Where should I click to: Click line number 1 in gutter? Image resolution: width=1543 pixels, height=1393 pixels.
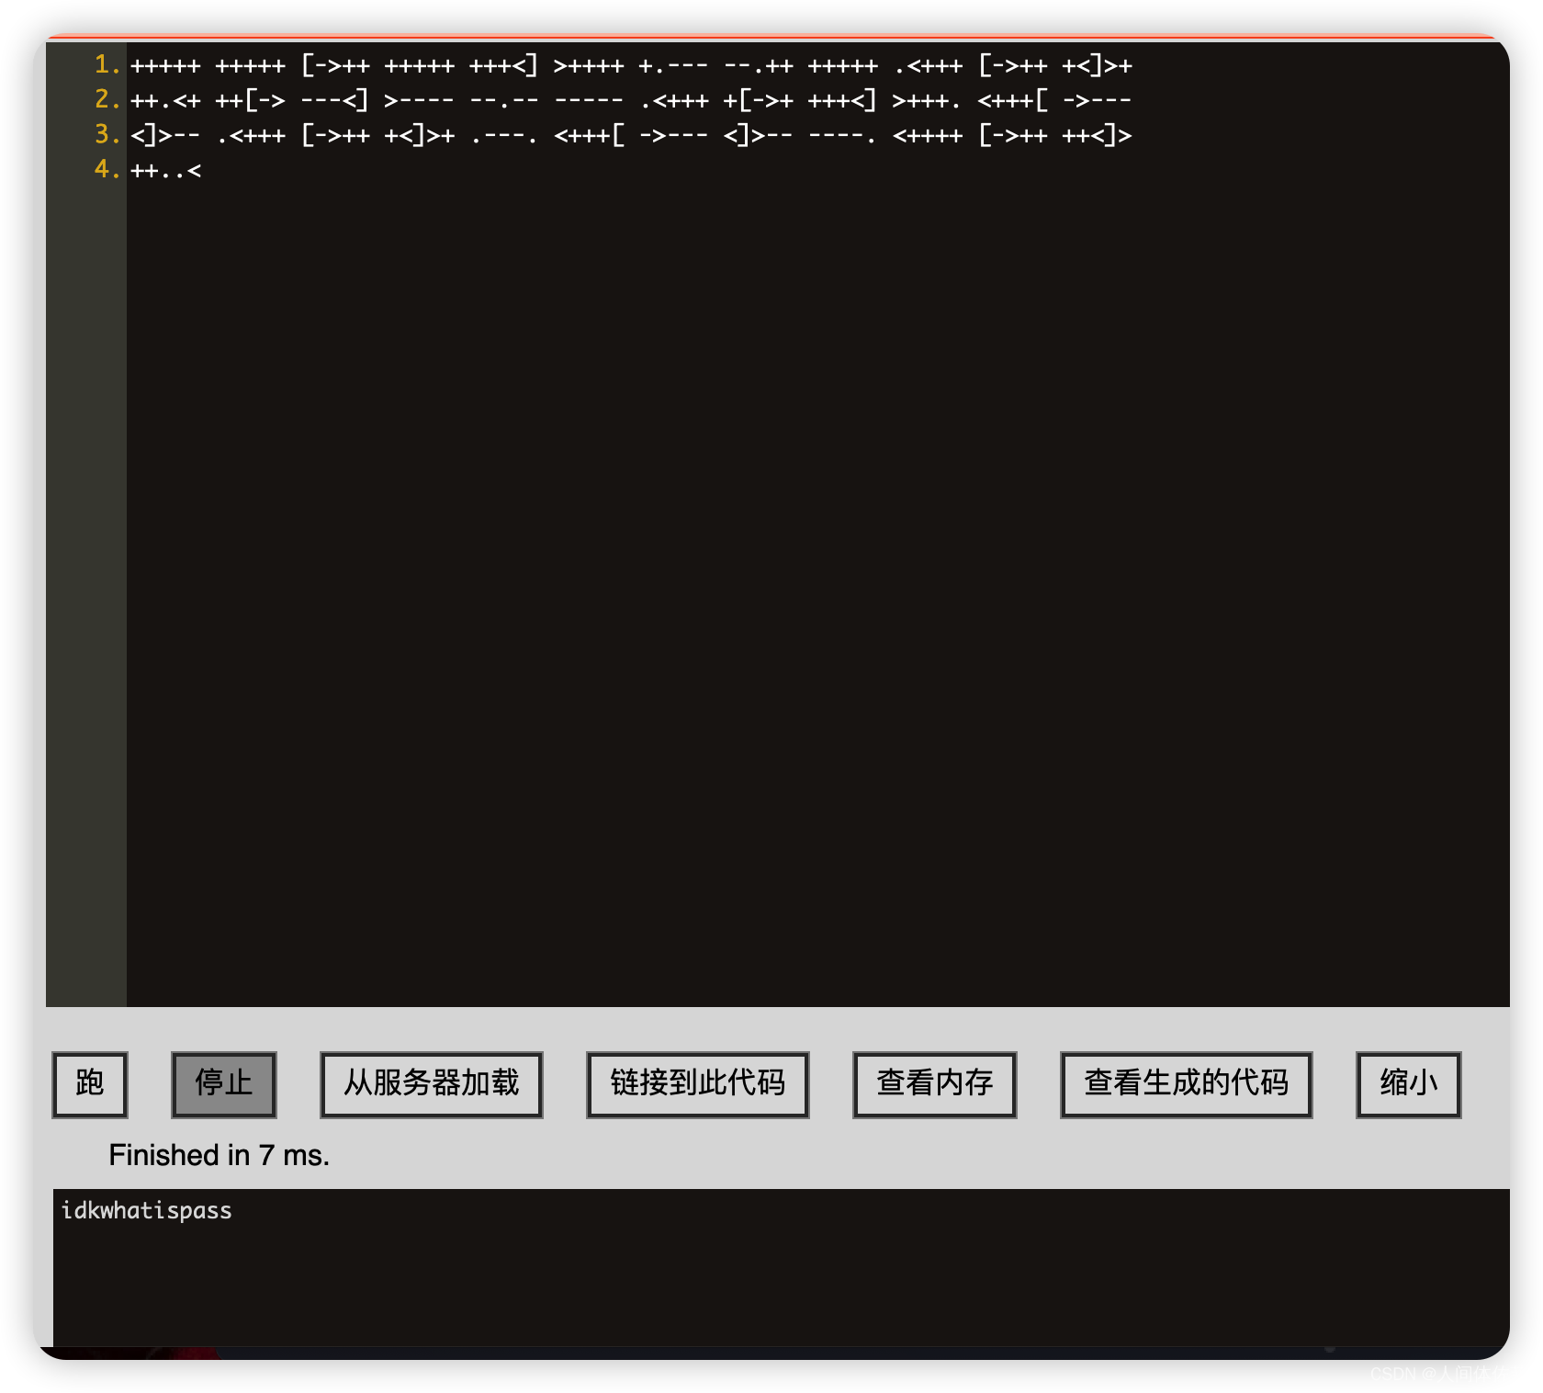point(107,64)
